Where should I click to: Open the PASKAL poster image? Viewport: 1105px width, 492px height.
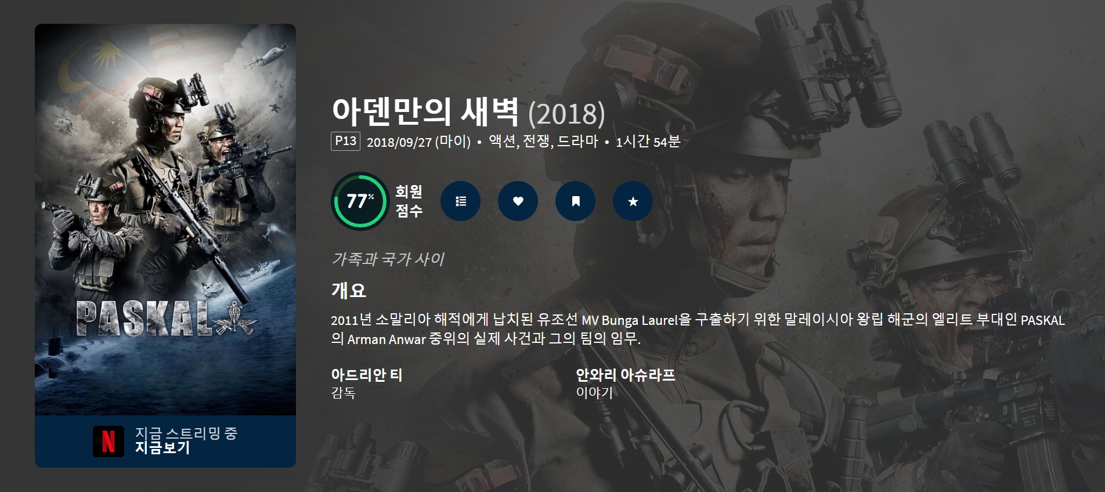[x=165, y=219]
